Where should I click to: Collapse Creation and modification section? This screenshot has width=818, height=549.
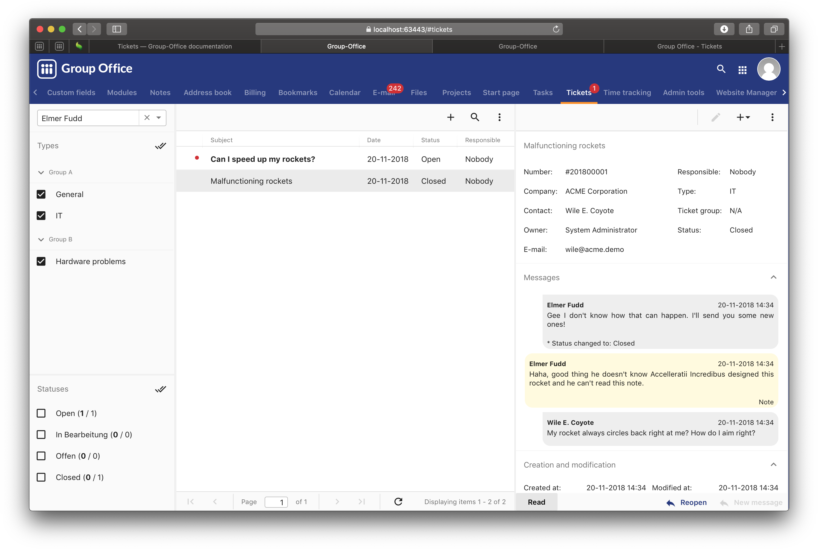click(773, 465)
